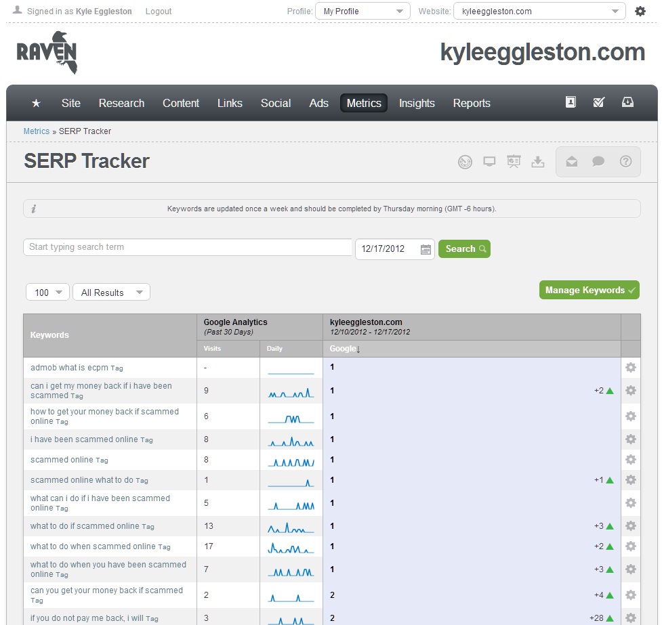Image resolution: width=662 pixels, height=625 pixels.
Task: Open keyword 'scammed online what to do'
Action: point(81,480)
